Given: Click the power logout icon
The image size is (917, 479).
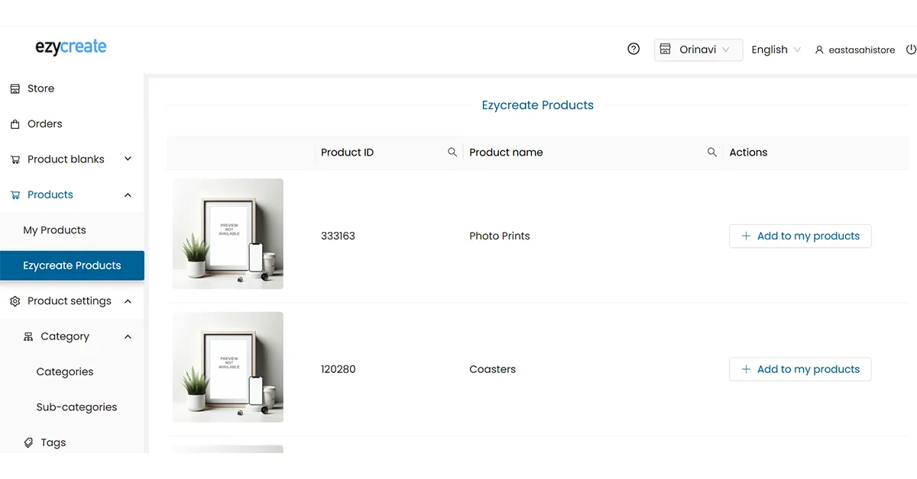Looking at the screenshot, I should point(911,49).
